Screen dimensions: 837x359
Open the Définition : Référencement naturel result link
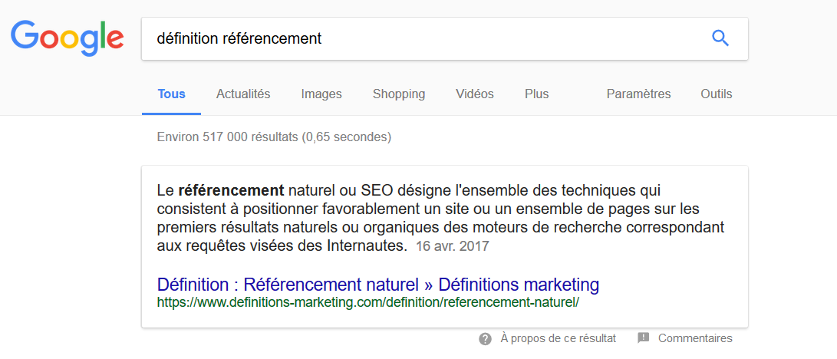coord(378,285)
